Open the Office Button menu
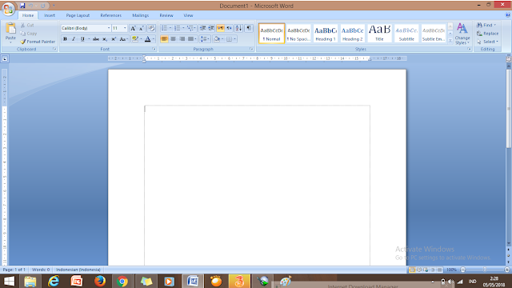The width and height of the screenshot is (512, 288). [8, 9]
